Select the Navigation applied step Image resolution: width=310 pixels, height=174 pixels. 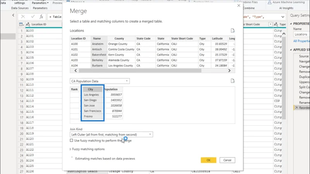pos(304,61)
